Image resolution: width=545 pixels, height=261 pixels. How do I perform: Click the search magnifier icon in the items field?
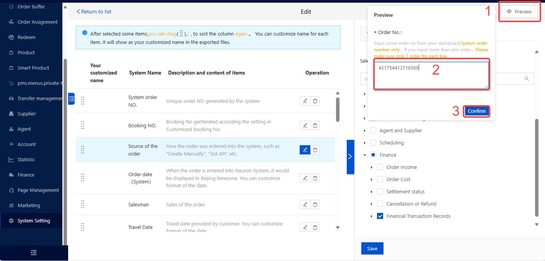[x=527, y=79]
